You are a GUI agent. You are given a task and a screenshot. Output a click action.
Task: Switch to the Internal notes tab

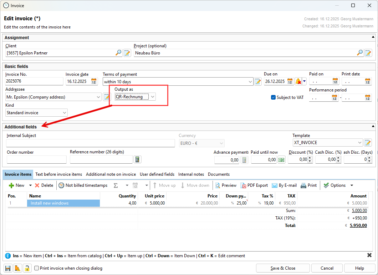(191, 174)
